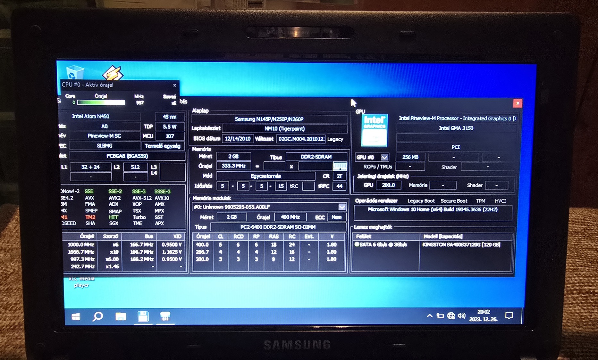Click the TPM label

(x=481, y=201)
